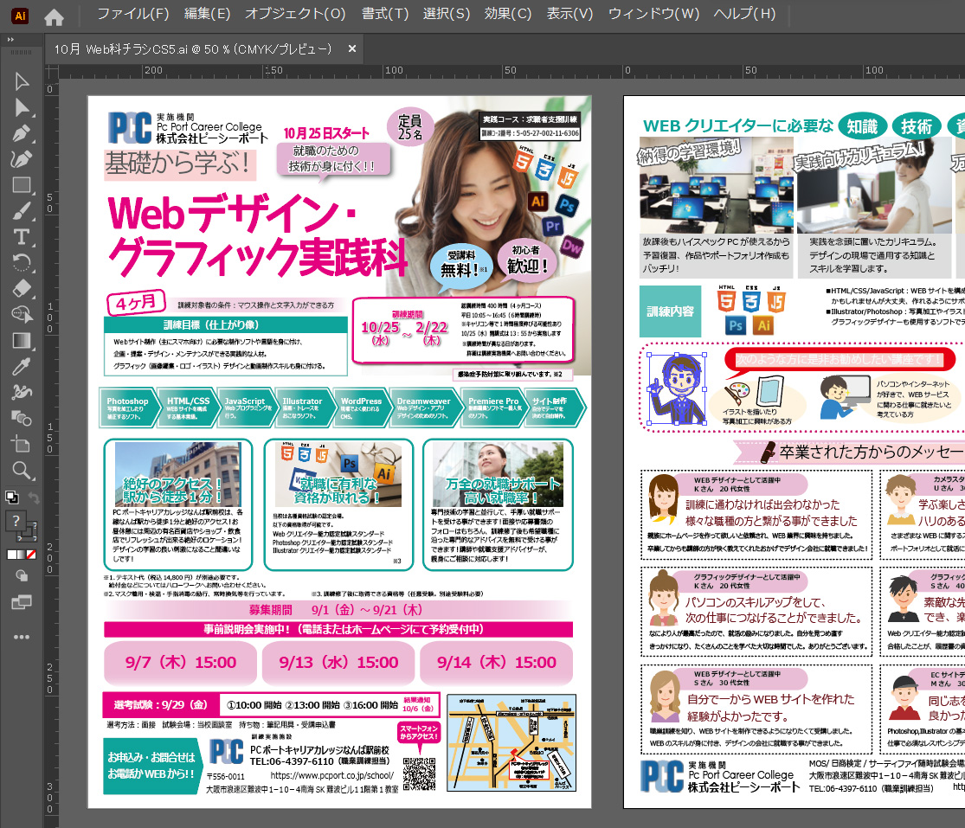Screen dimensions: 965x828
Task: Click the access map illustration
Action: coord(511,742)
